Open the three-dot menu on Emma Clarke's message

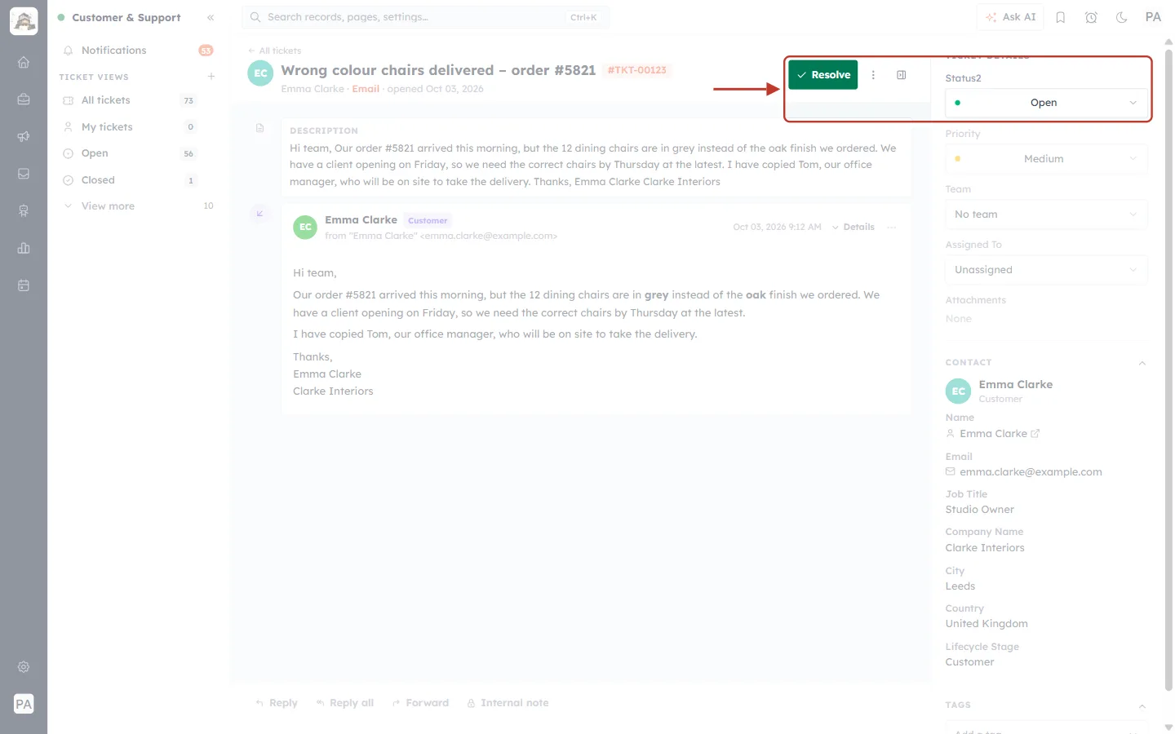(x=892, y=228)
